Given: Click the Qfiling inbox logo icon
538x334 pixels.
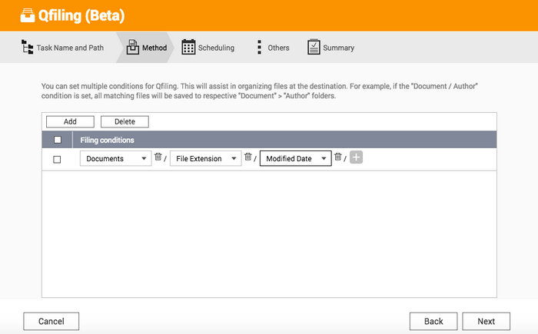Looking at the screenshot, I should (x=28, y=16).
